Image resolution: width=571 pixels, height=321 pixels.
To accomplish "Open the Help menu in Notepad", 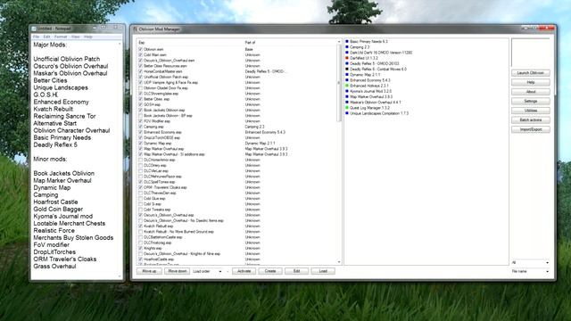I will point(88,37).
